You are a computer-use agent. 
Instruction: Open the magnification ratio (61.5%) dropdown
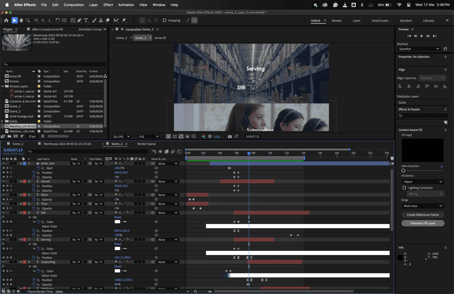coord(121,136)
